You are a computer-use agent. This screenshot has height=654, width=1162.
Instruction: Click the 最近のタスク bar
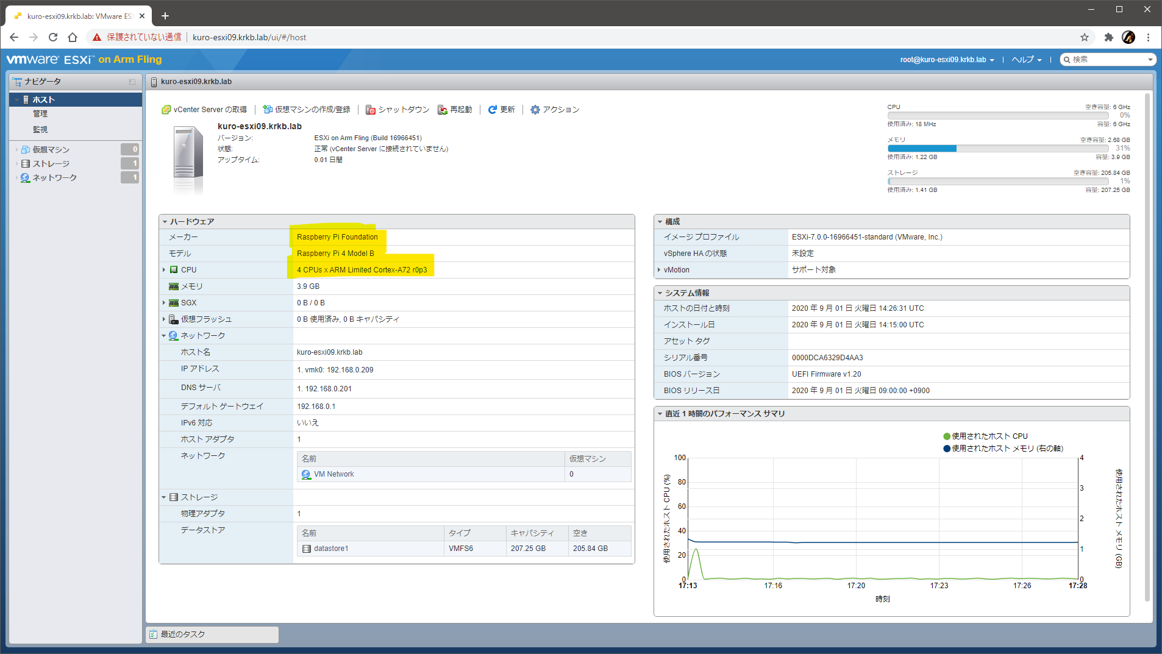183,634
